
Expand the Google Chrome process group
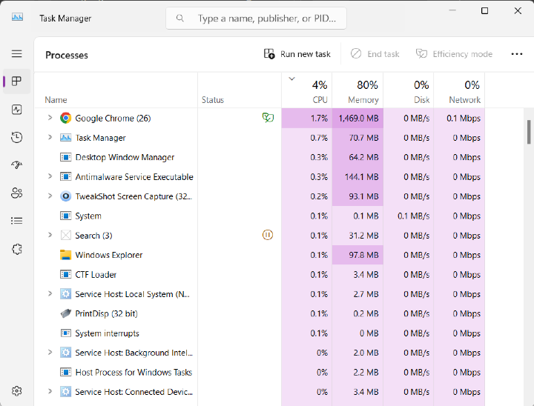[x=50, y=118]
